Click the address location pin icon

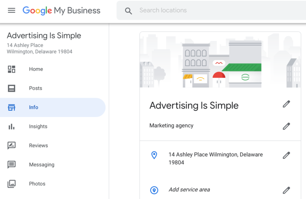[x=154, y=155]
